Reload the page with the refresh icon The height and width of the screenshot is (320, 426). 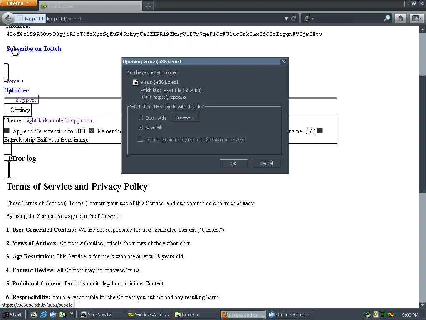click(293, 19)
